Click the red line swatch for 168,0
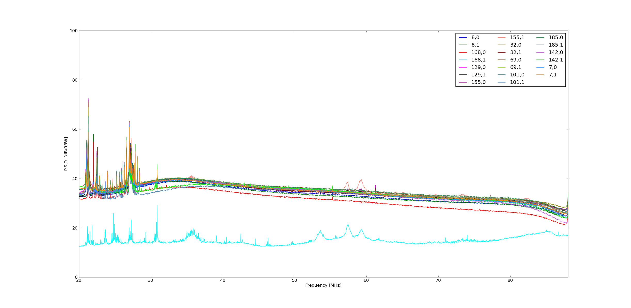Screen dimensions: 631x308 [463, 52]
